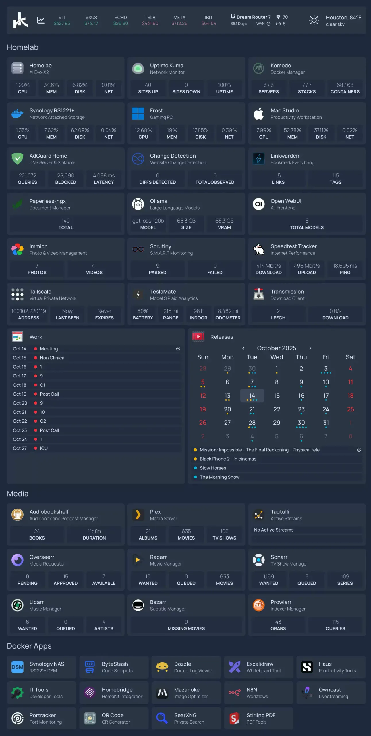Click the Immich pinwheel icon

[x=17, y=250]
